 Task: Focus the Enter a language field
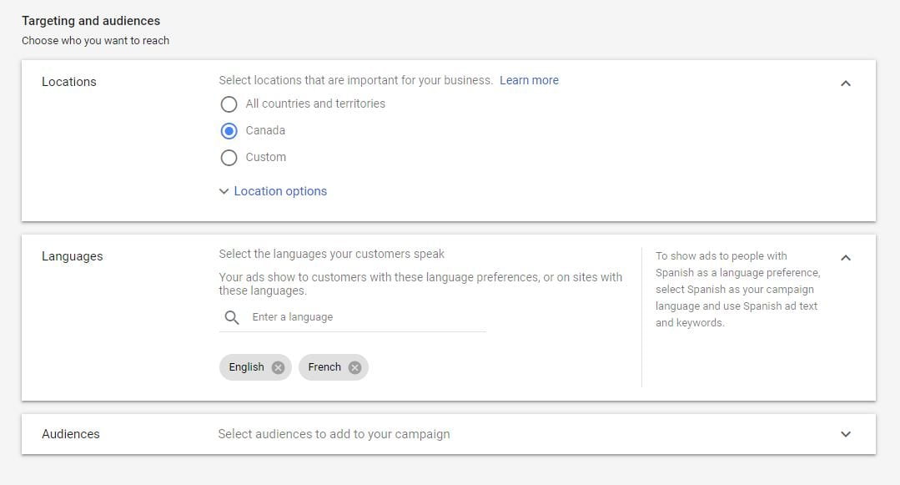pos(367,317)
